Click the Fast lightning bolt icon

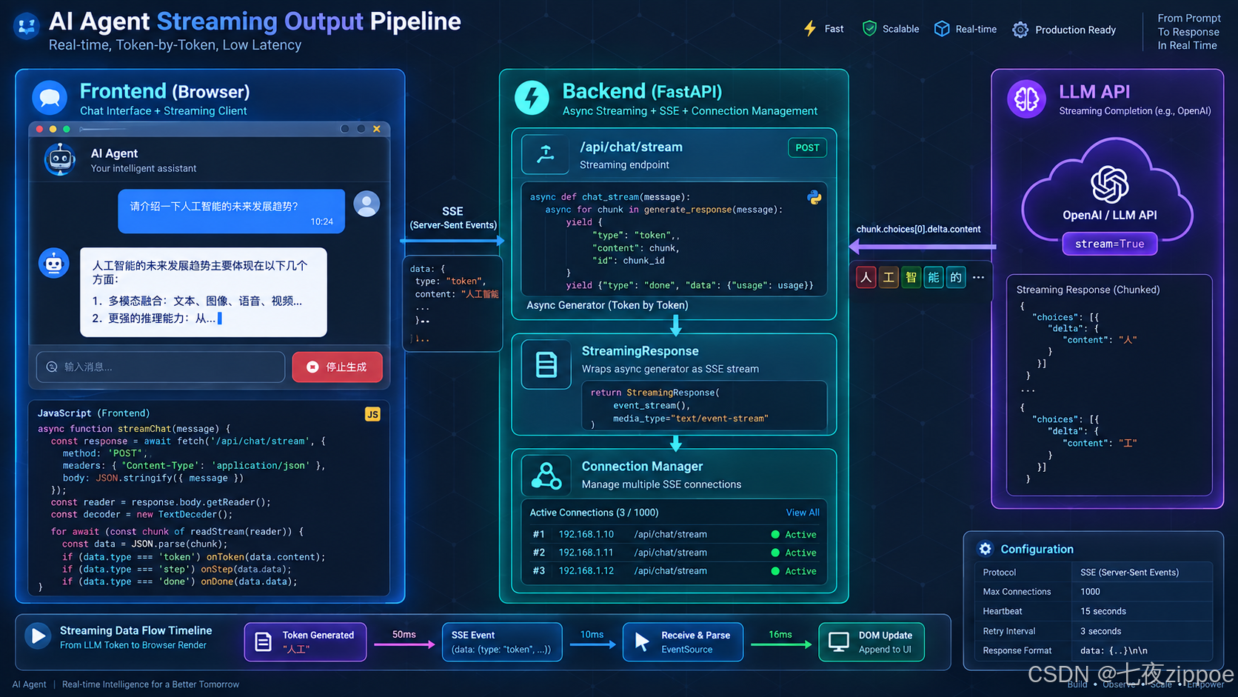810,29
